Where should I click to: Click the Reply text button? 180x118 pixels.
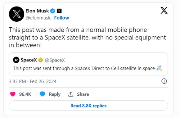click(x=55, y=94)
